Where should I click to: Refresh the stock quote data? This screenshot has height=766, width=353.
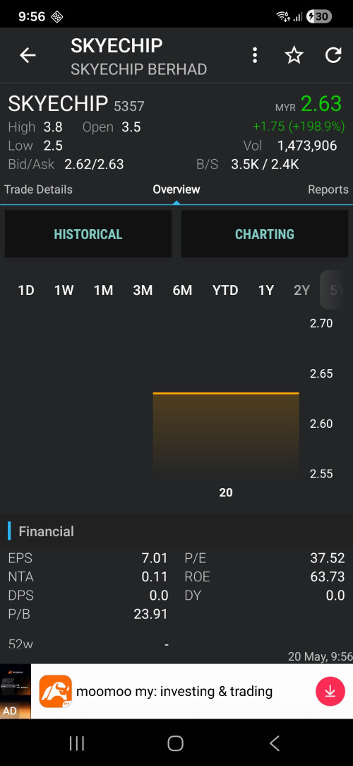[333, 55]
